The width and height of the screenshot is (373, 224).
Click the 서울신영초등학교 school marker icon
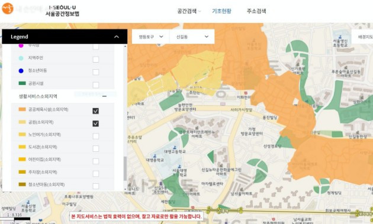[28, 202]
